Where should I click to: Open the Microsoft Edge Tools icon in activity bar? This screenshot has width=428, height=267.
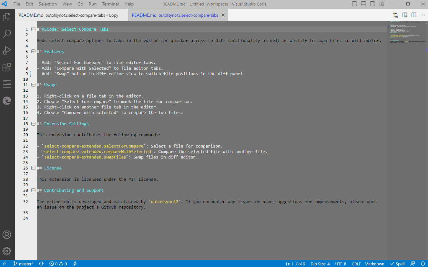tap(7, 101)
